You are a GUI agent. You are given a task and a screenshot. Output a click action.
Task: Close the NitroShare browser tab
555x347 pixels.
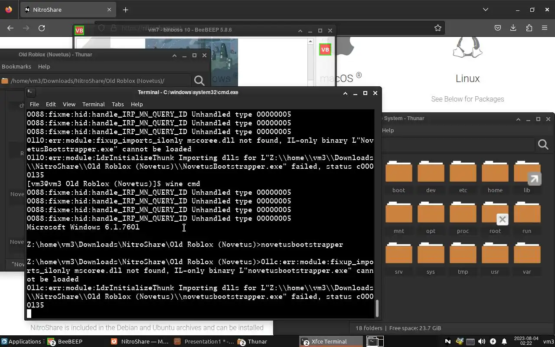(x=109, y=10)
